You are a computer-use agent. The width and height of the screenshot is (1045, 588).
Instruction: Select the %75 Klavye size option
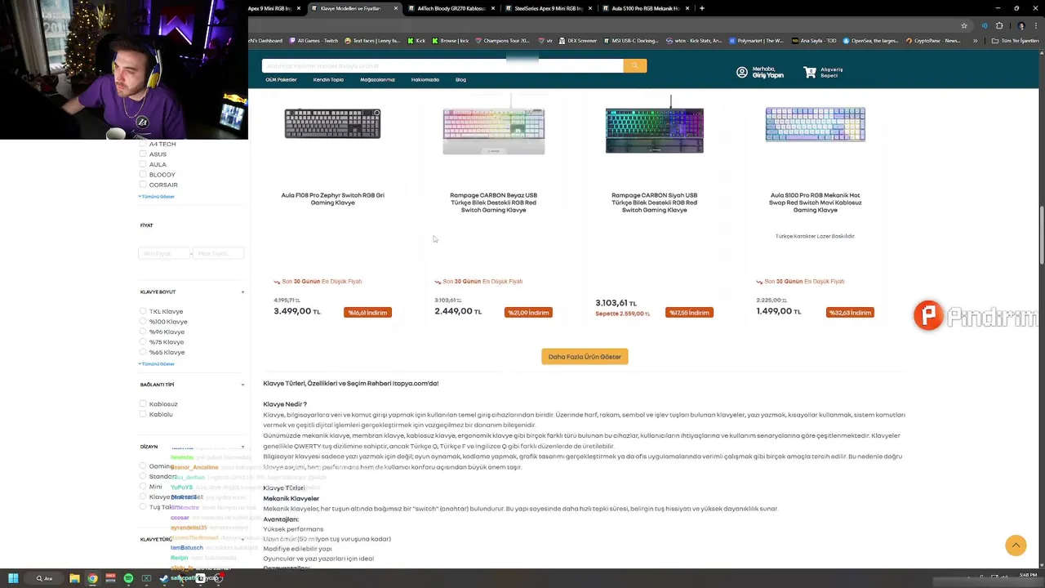[x=143, y=342]
